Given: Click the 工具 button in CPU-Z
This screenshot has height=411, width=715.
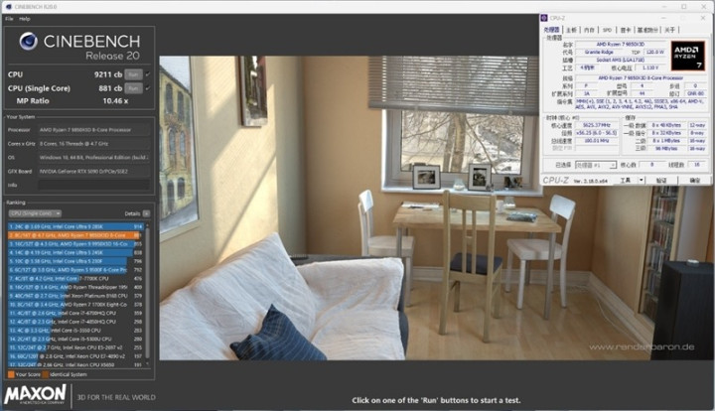Looking at the screenshot, I should coord(626,180).
